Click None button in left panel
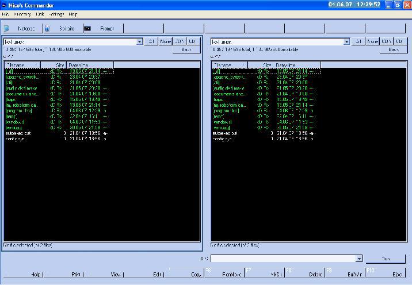Viewport: 412px width, 285px height. 165,41
